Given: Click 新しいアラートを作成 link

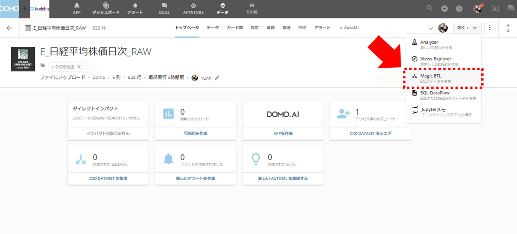Looking at the screenshot, I should click(195, 178).
